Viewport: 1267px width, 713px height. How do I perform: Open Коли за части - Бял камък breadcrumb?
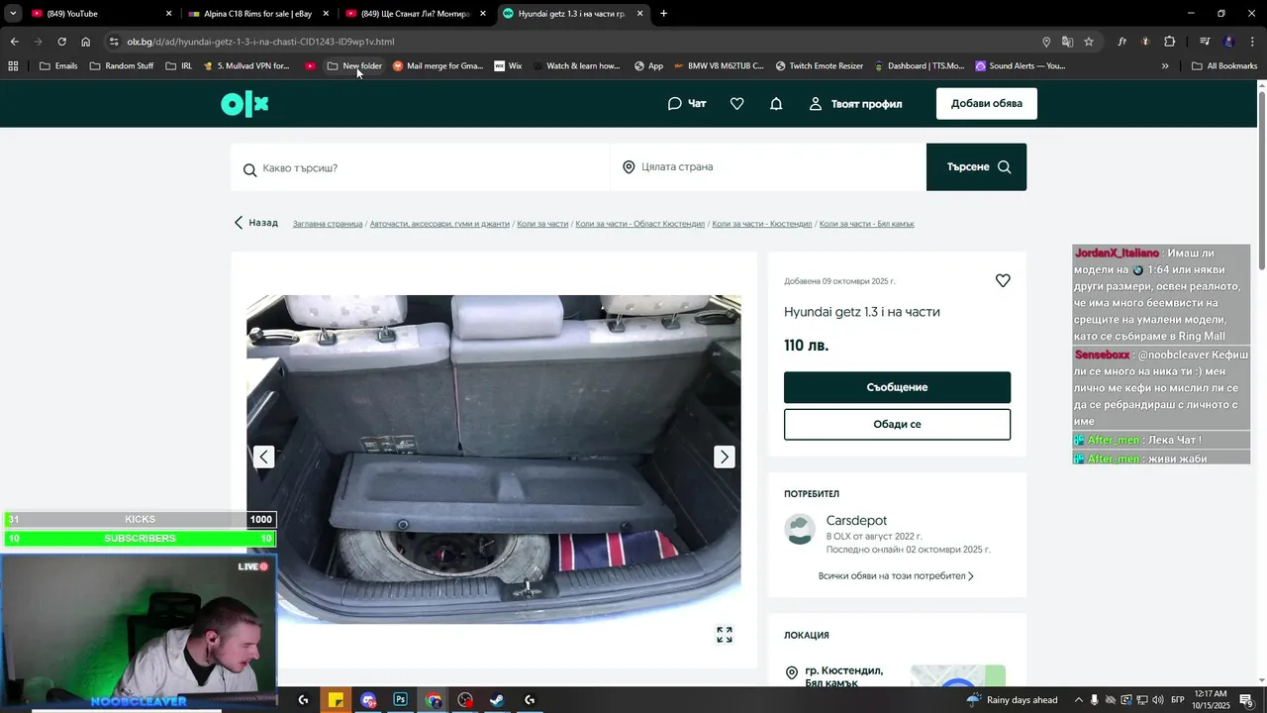[x=867, y=224]
